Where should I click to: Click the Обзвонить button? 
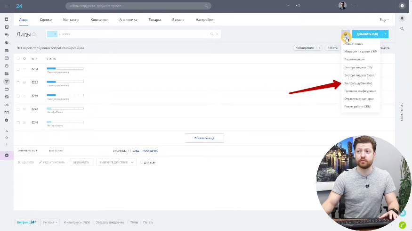click(81, 162)
